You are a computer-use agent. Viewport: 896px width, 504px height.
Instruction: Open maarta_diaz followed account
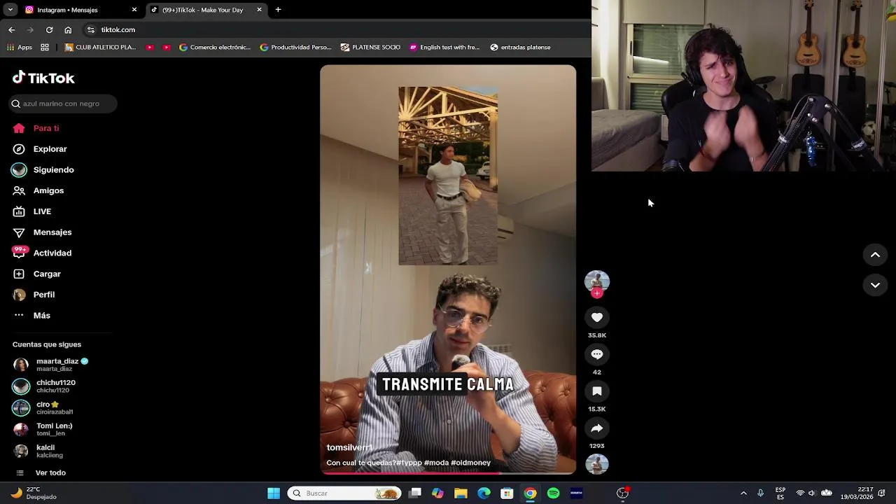pos(52,365)
